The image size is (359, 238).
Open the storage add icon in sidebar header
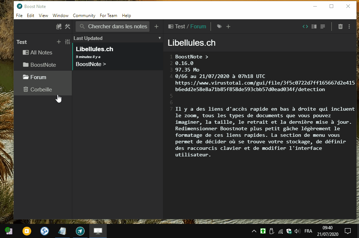[59, 26]
